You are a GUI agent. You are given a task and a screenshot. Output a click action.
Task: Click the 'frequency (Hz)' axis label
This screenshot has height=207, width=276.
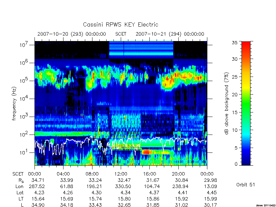[14, 103]
